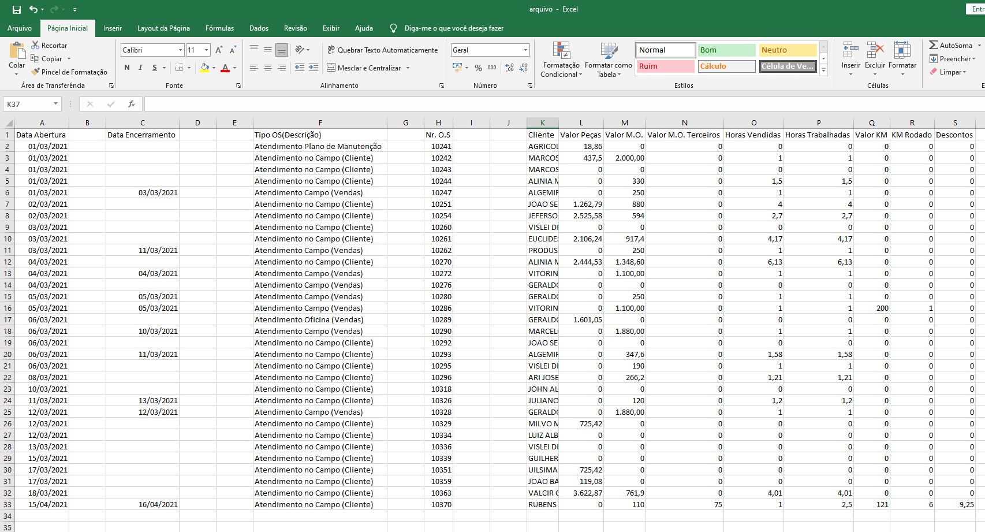Increase decimal places
This screenshot has width=985, height=532.
pos(509,68)
